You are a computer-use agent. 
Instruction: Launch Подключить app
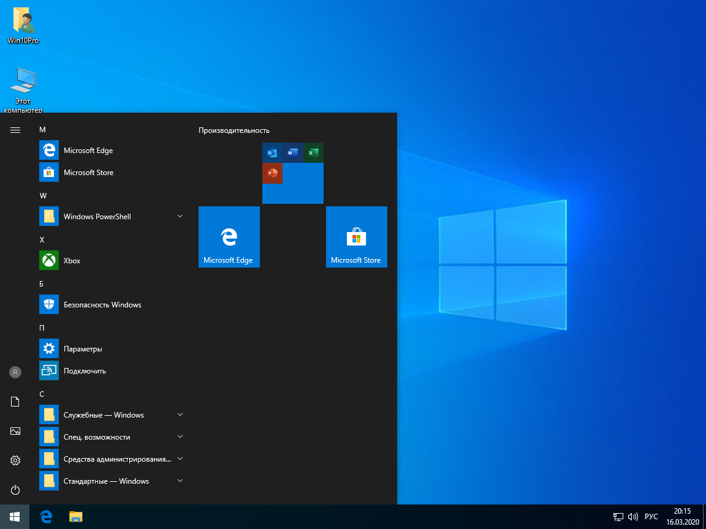[x=85, y=371]
